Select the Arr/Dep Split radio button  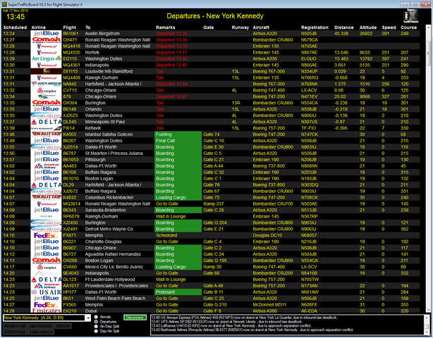coord(96,327)
